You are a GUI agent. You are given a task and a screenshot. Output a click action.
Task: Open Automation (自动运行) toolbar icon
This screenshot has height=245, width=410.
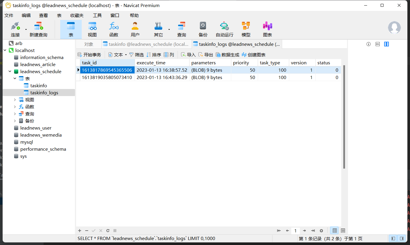(224, 29)
